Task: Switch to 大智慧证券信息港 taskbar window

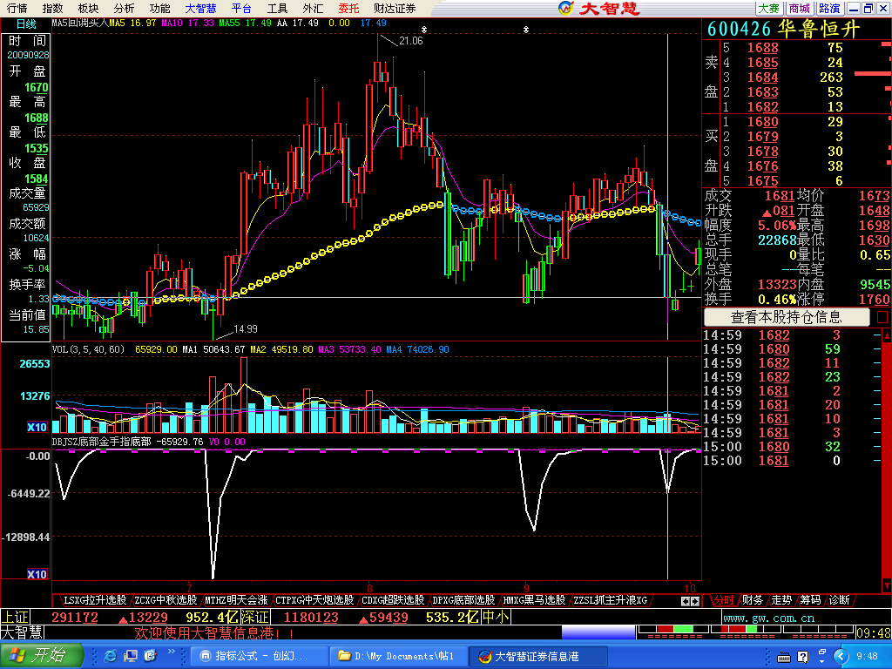Action: coord(538,657)
